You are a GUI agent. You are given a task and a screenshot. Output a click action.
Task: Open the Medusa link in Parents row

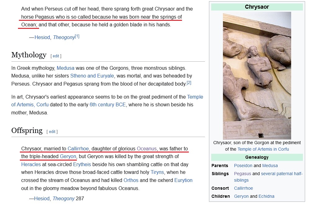tap(270, 166)
